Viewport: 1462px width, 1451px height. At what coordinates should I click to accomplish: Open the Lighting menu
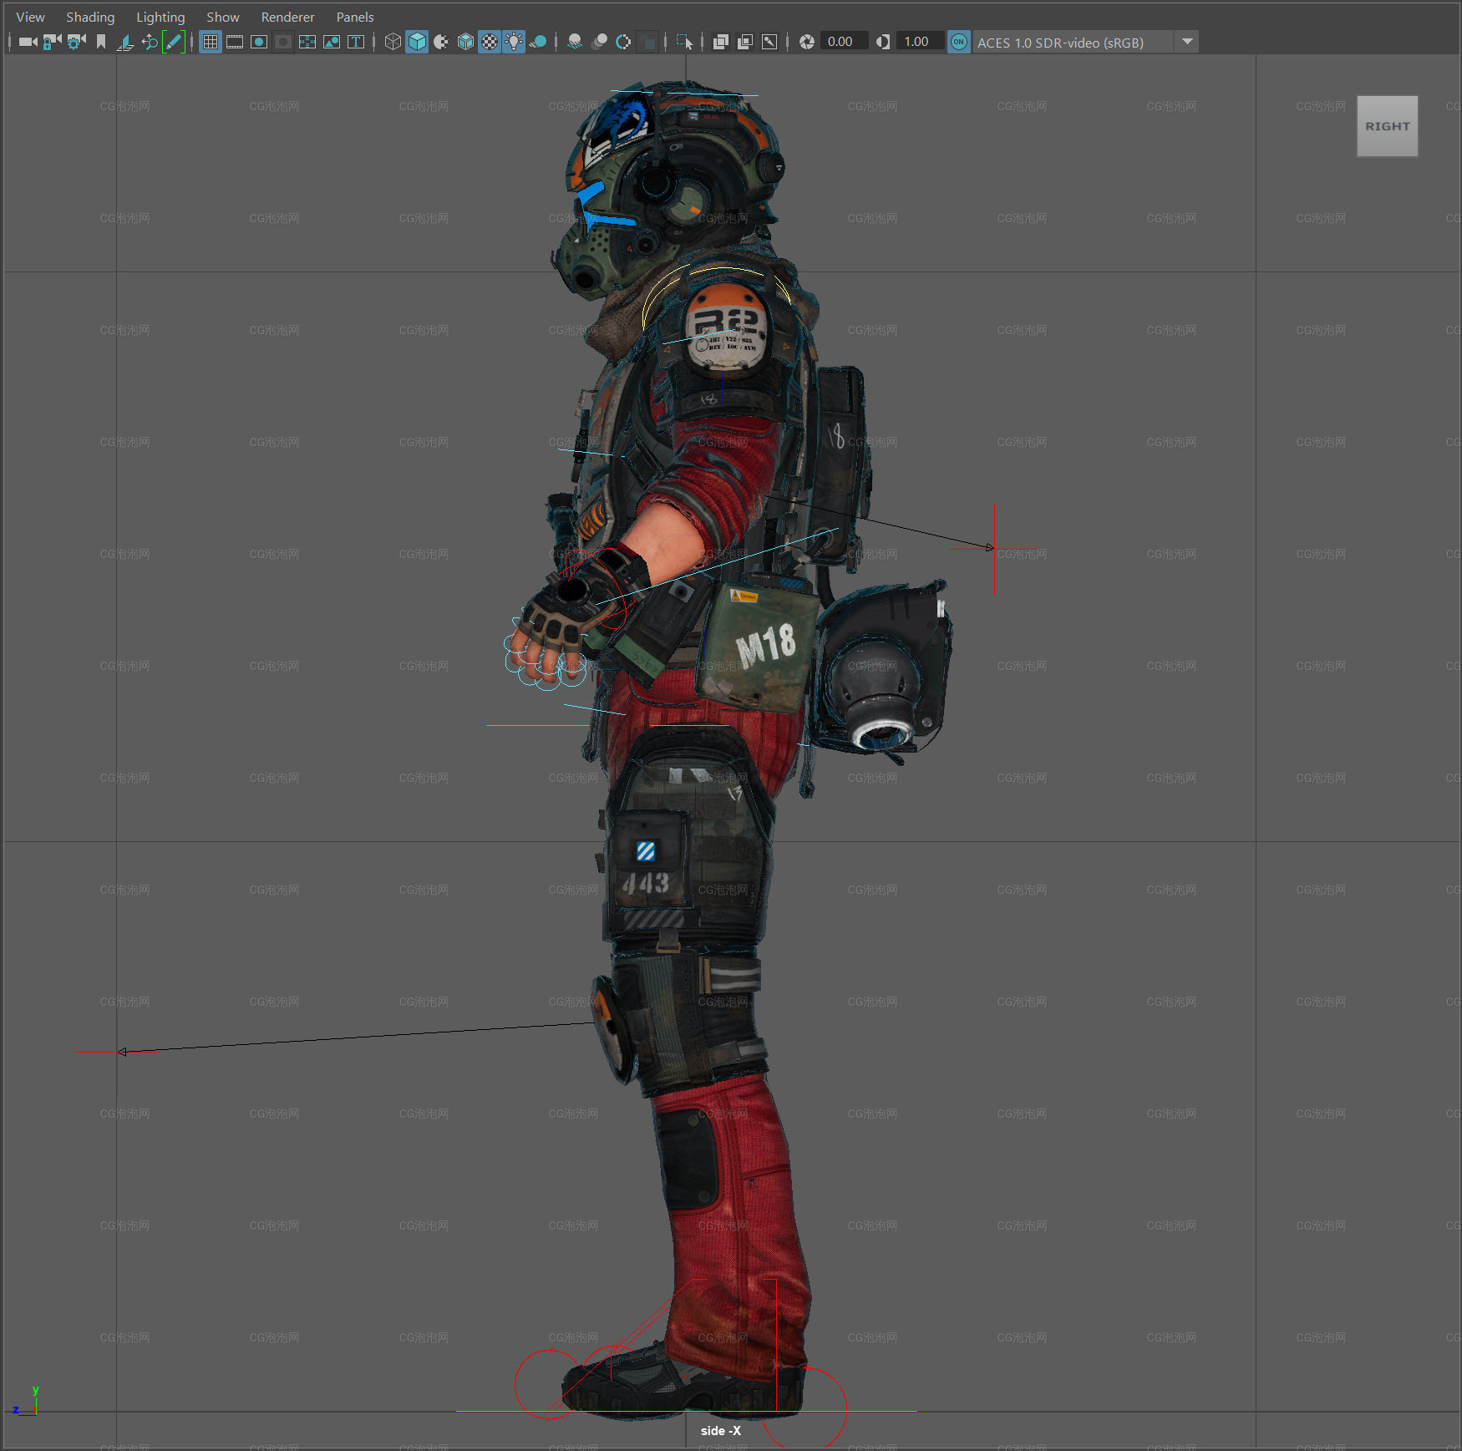point(160,17)
